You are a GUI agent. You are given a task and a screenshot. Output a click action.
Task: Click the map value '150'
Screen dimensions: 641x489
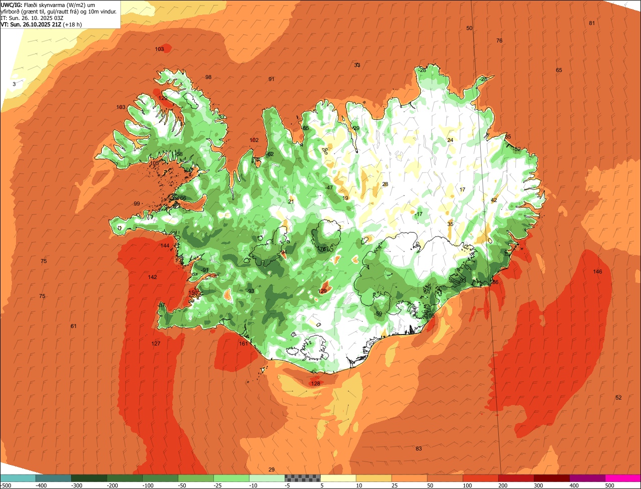(x=193, y=292)
